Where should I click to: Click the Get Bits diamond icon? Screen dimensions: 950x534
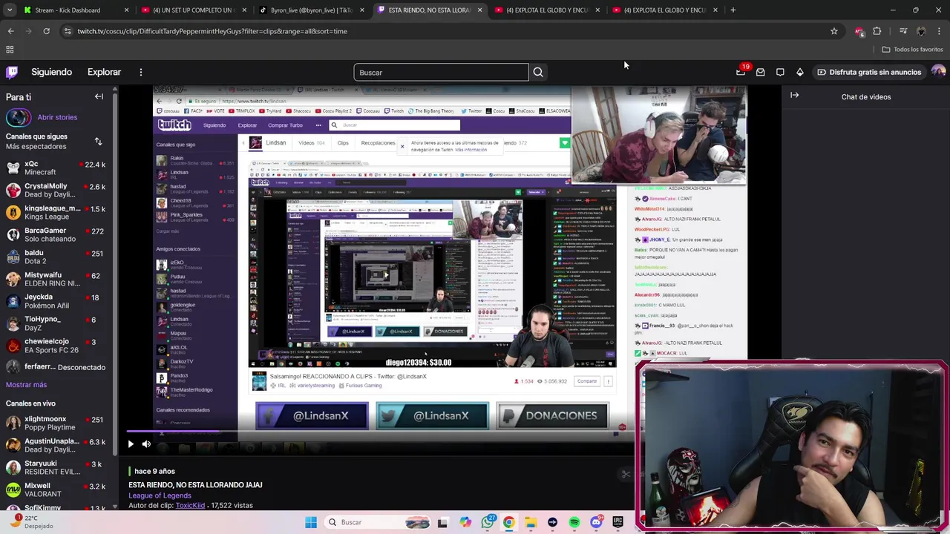[799, 72]
